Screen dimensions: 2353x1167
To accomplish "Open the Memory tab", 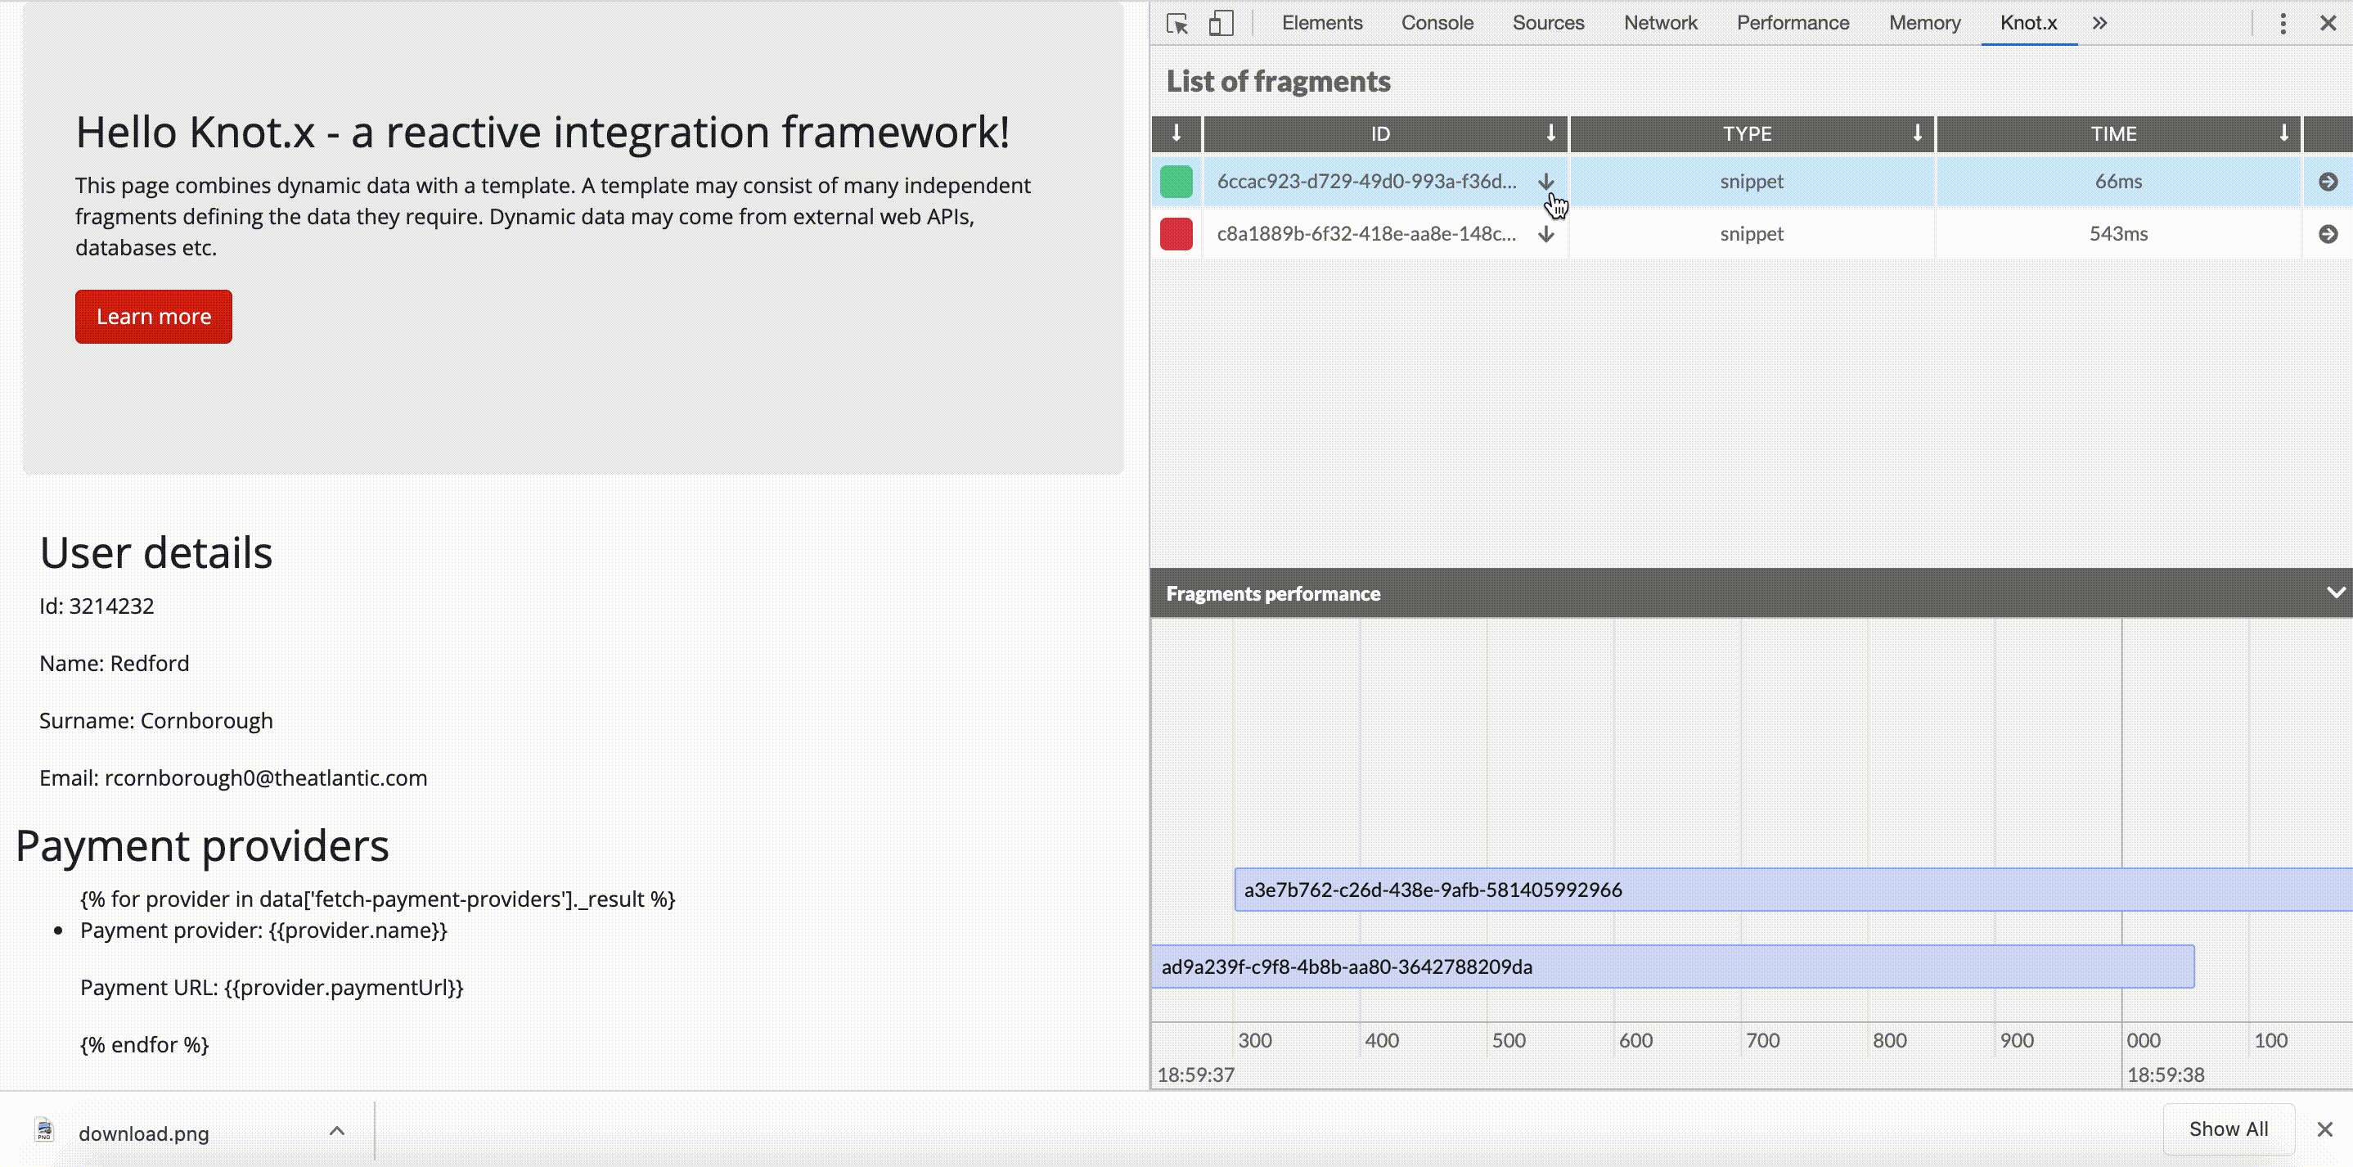I will tap(1924, 23).
